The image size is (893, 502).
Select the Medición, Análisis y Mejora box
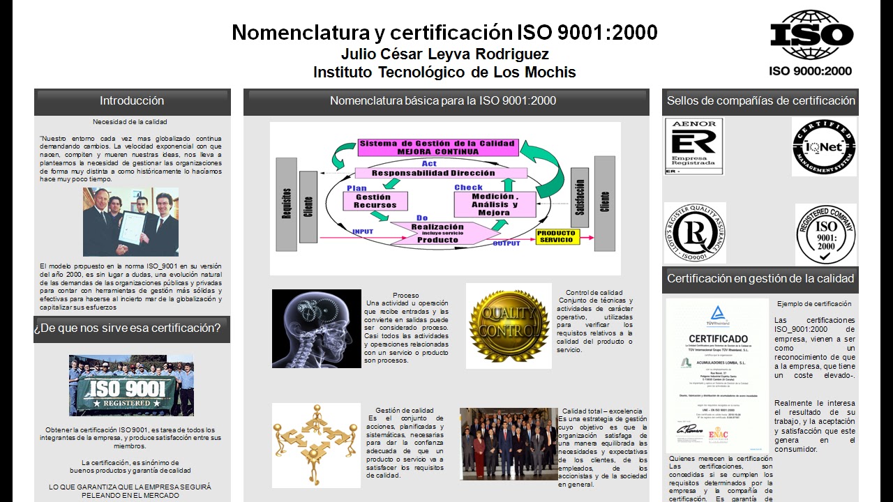click(495, 204)
